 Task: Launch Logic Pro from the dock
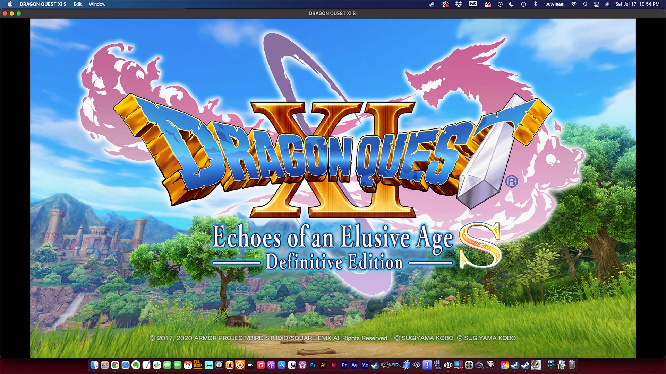click(x=219, y=365)
